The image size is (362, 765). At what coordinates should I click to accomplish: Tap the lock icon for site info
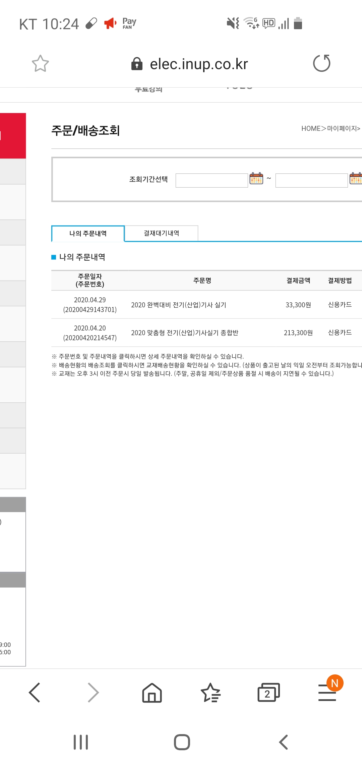(x=137, y=63)
